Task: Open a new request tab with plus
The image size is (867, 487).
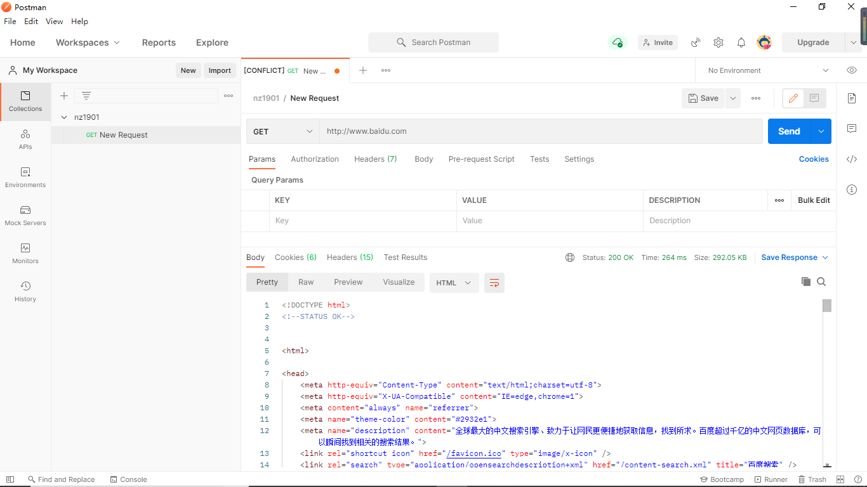Action: click(363, 70)
